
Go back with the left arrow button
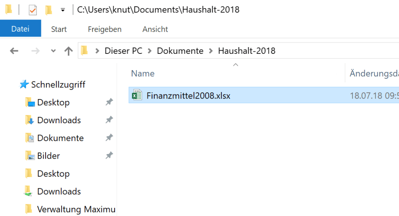[x=14, y=51]
